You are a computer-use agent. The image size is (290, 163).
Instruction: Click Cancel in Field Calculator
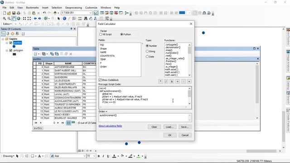(x=185, y=135)
